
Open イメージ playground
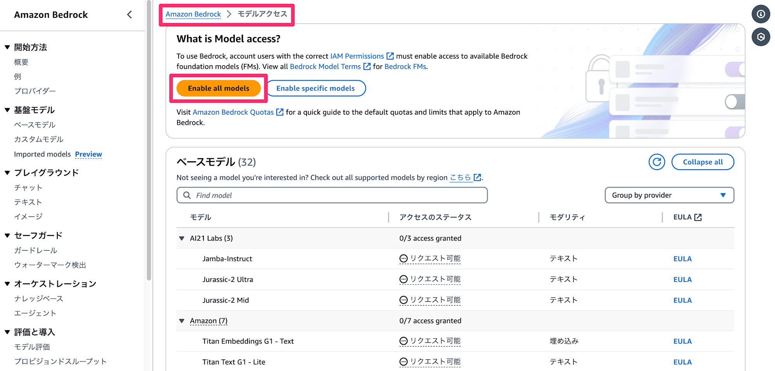[x=28, y=216]
